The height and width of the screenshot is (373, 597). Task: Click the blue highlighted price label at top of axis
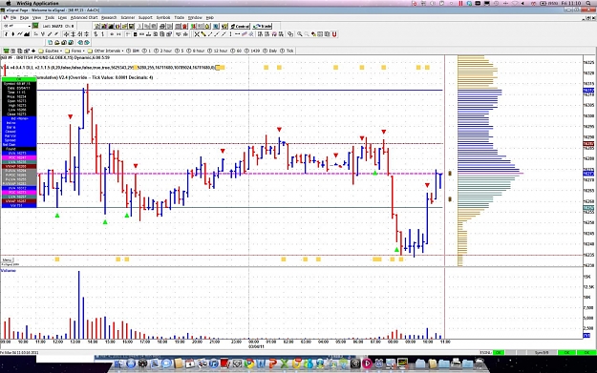pos(588,90)
